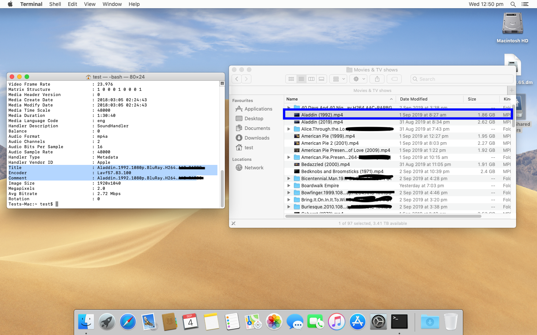Expand the American.Pie.Presen...264 folder

289,157
